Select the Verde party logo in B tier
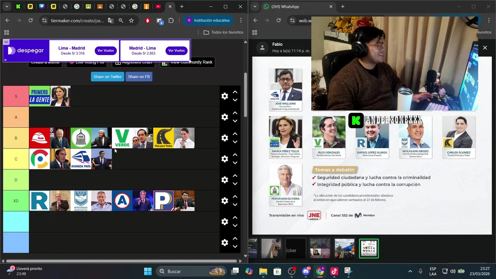Screen dimensions: 496x279 tap(122, 138)
